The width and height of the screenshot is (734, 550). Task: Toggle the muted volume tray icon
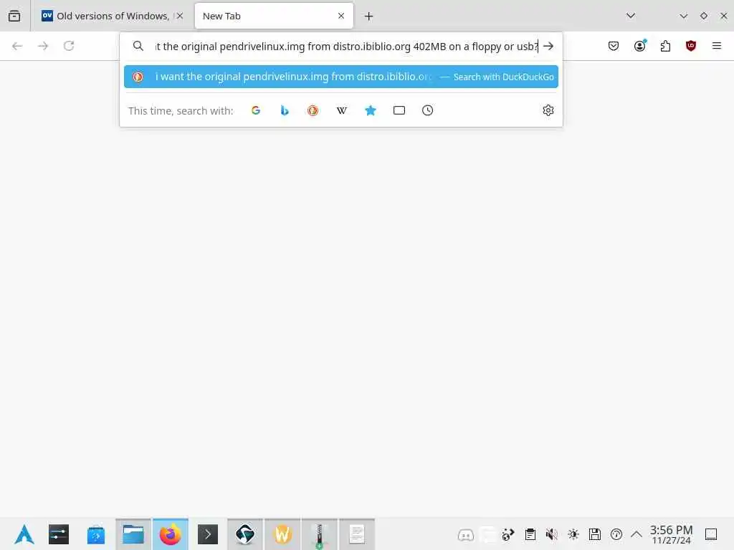tap(551, 534)
